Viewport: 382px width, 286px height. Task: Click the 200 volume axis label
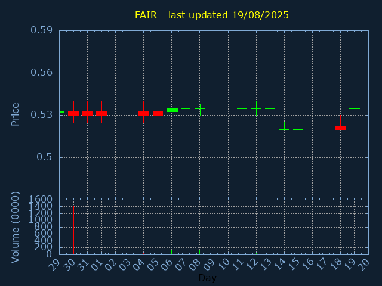44,247
